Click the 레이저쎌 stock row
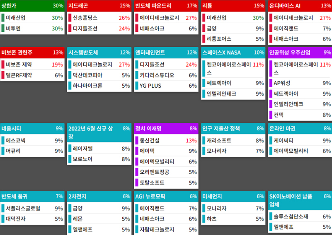Image resolution: width=332 pixels, height=235 pixels. pyautogui.click(x=99, y=149)
